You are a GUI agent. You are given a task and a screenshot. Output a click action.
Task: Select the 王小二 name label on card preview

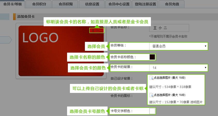(97, 31)
